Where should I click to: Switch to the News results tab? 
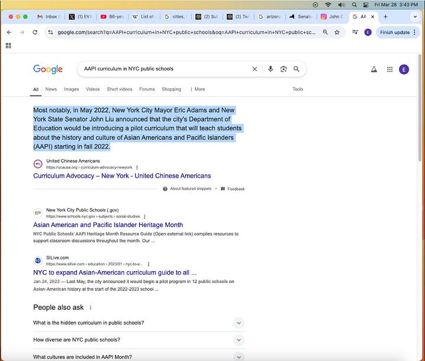point(51,89)
